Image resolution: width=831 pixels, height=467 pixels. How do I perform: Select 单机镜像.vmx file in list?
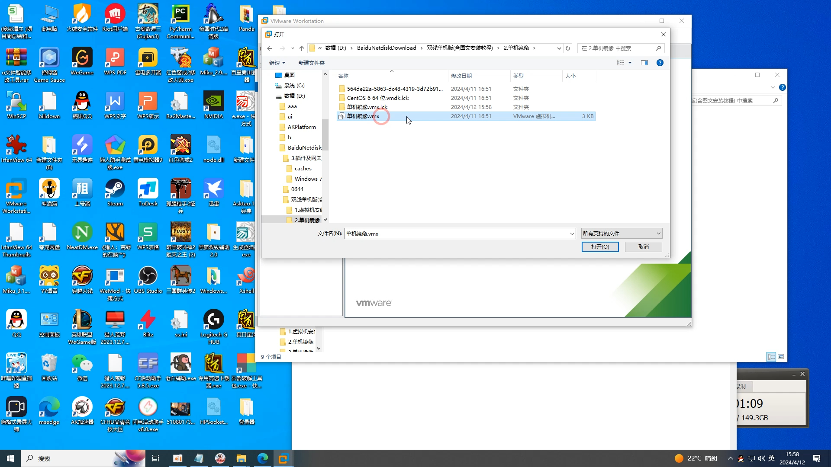363,116
